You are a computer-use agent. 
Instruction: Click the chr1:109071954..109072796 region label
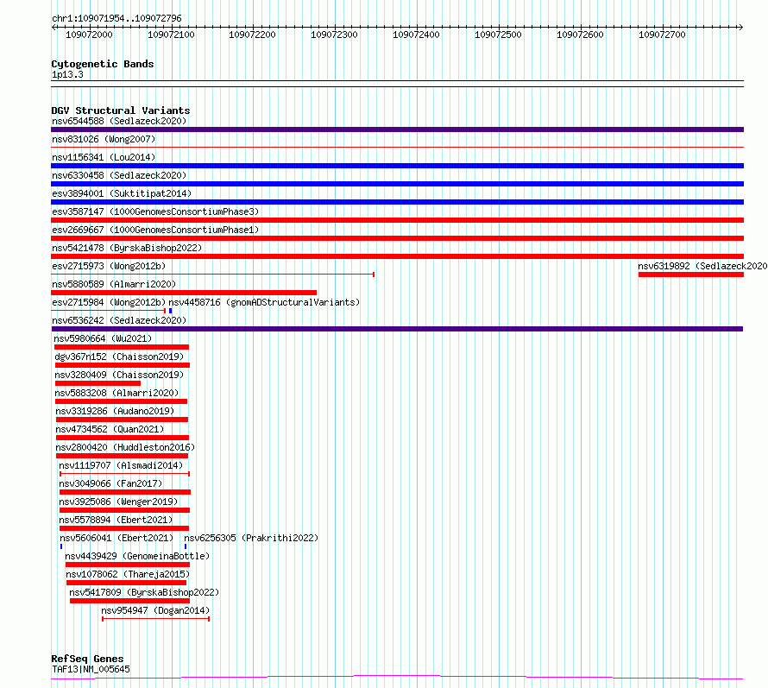pos(116,19)
